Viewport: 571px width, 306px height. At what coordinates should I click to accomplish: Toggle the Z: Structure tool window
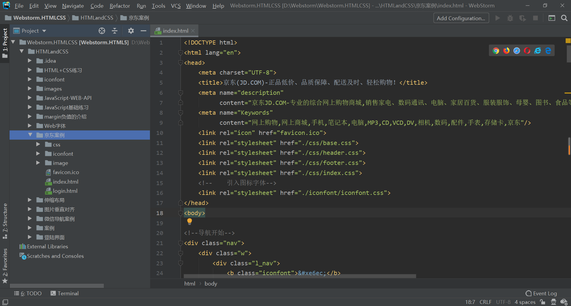click(5, 221)
